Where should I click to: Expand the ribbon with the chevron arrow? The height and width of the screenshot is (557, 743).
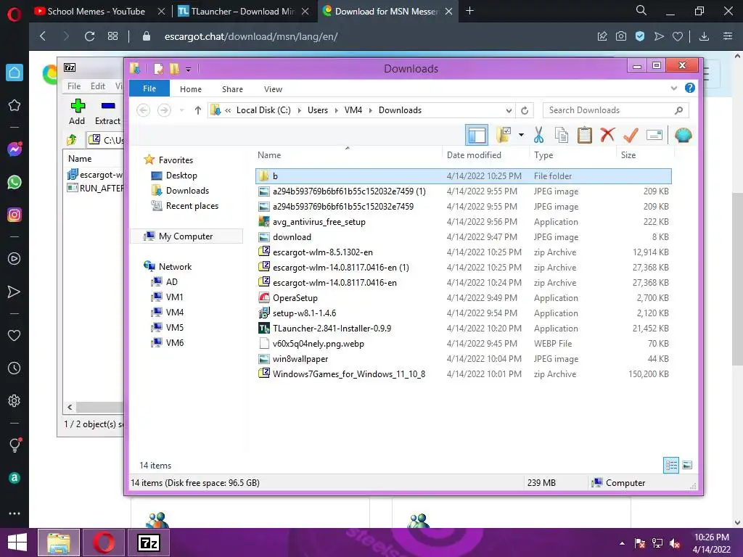(x=674, y=88)
